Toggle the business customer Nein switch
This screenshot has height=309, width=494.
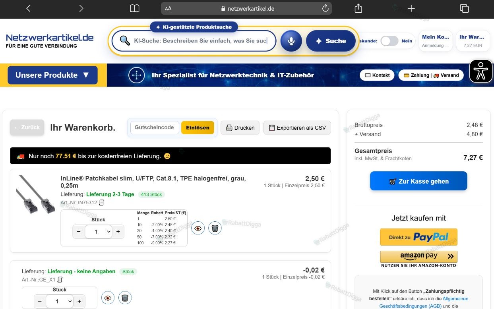(389, 41)
